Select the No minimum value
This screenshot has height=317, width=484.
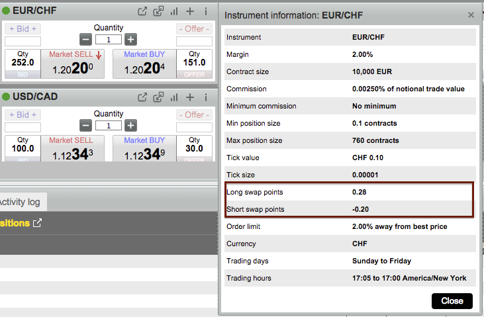(374, 106)
